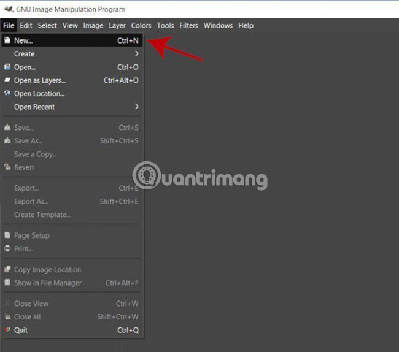Click the Open file icon
The width and height of the screenshot is (399, 352).
click(7, 67)
